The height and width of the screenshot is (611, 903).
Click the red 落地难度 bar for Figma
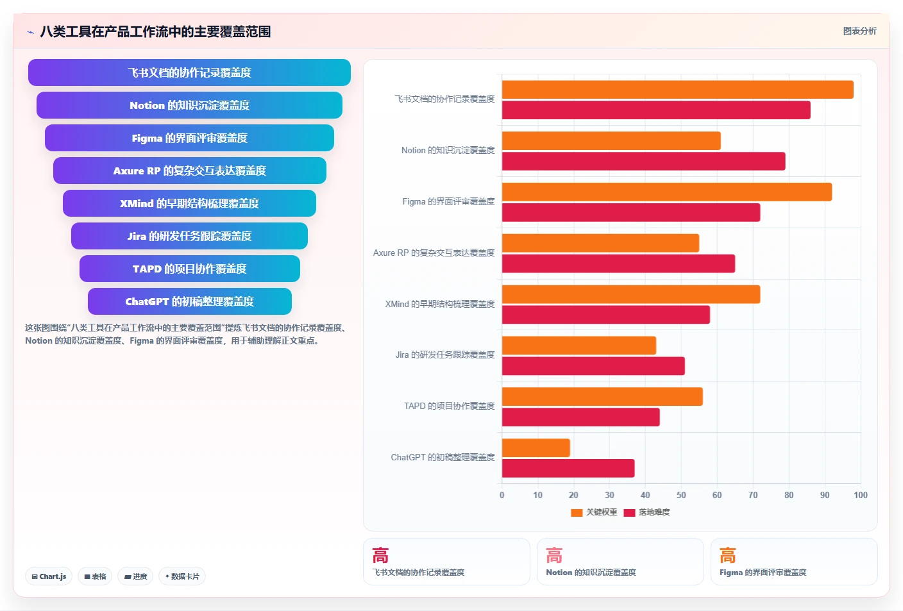[x=631, y=212]
